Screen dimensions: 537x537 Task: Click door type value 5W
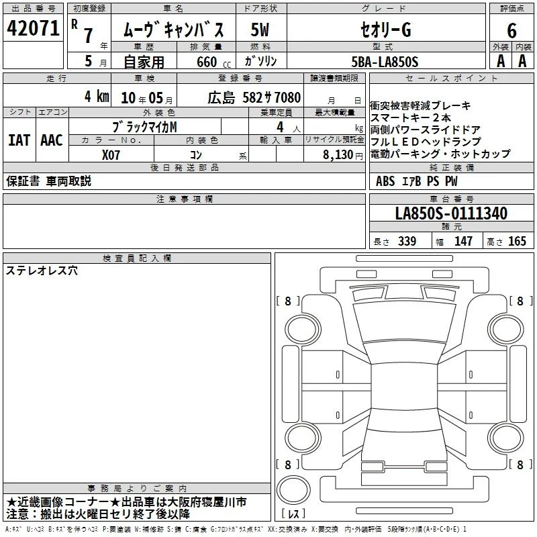click(x=260, y=30)
